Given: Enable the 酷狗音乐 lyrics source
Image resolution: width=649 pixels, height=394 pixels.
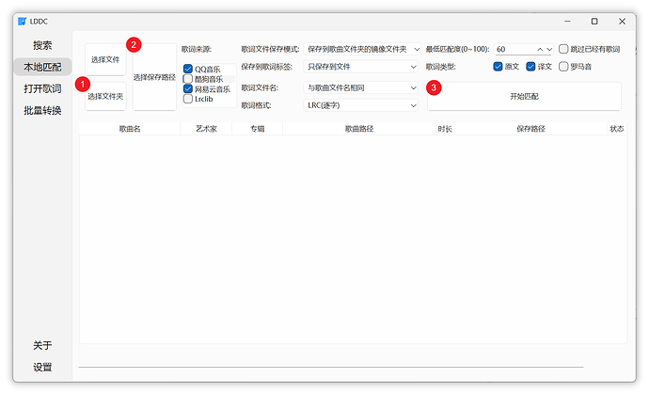Looking at the screenshot, I should click(188, 79).
